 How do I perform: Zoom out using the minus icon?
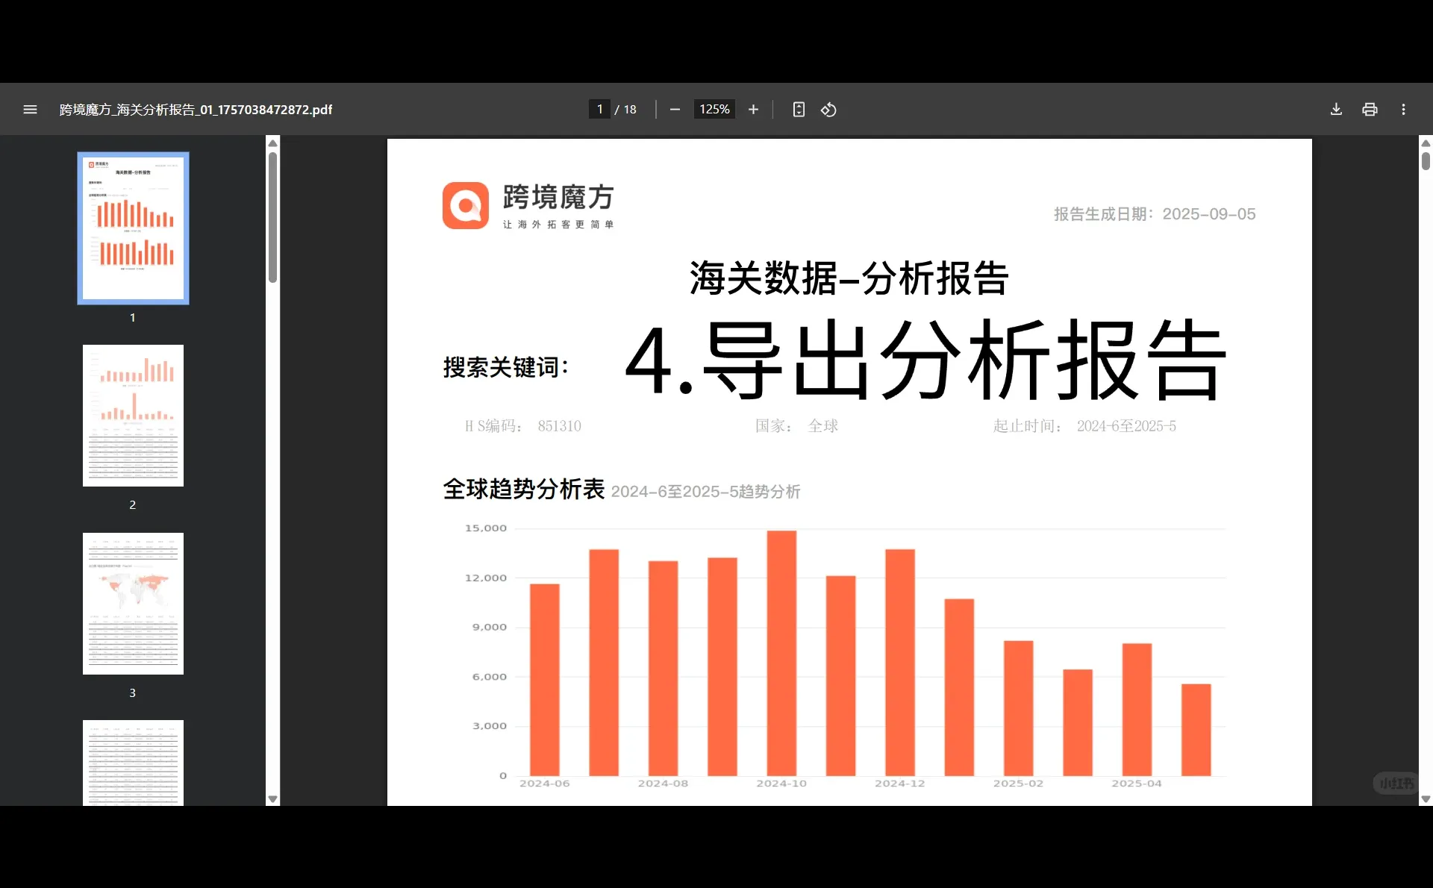click(x=674, y=109)
